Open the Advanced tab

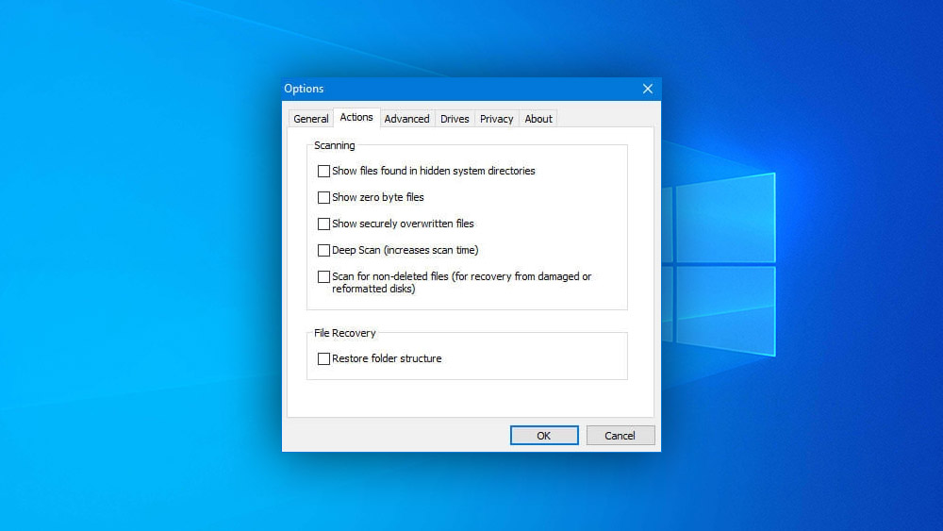click(x=406, y=119)
